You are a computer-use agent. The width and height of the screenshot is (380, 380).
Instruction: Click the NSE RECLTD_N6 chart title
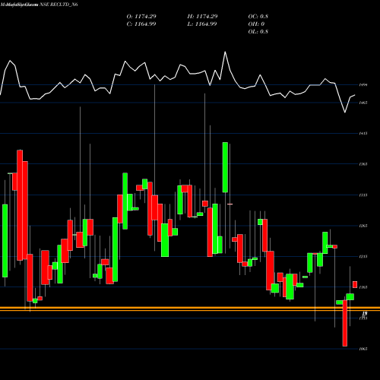(59, 5)
